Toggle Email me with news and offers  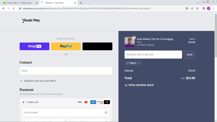click(21, 81)
